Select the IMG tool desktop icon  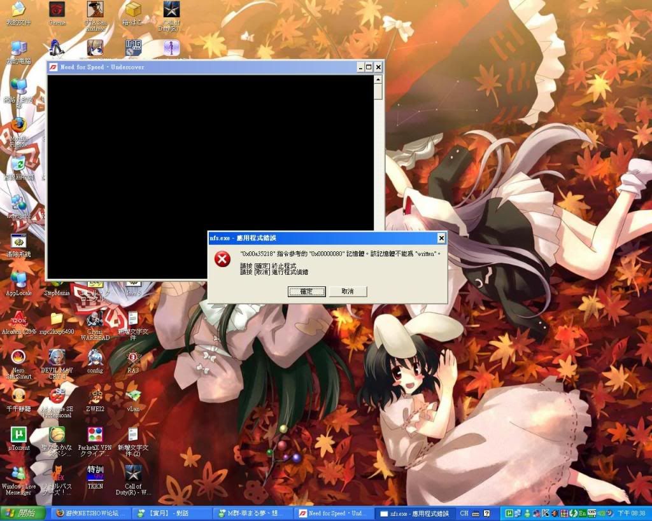point(133,48)
